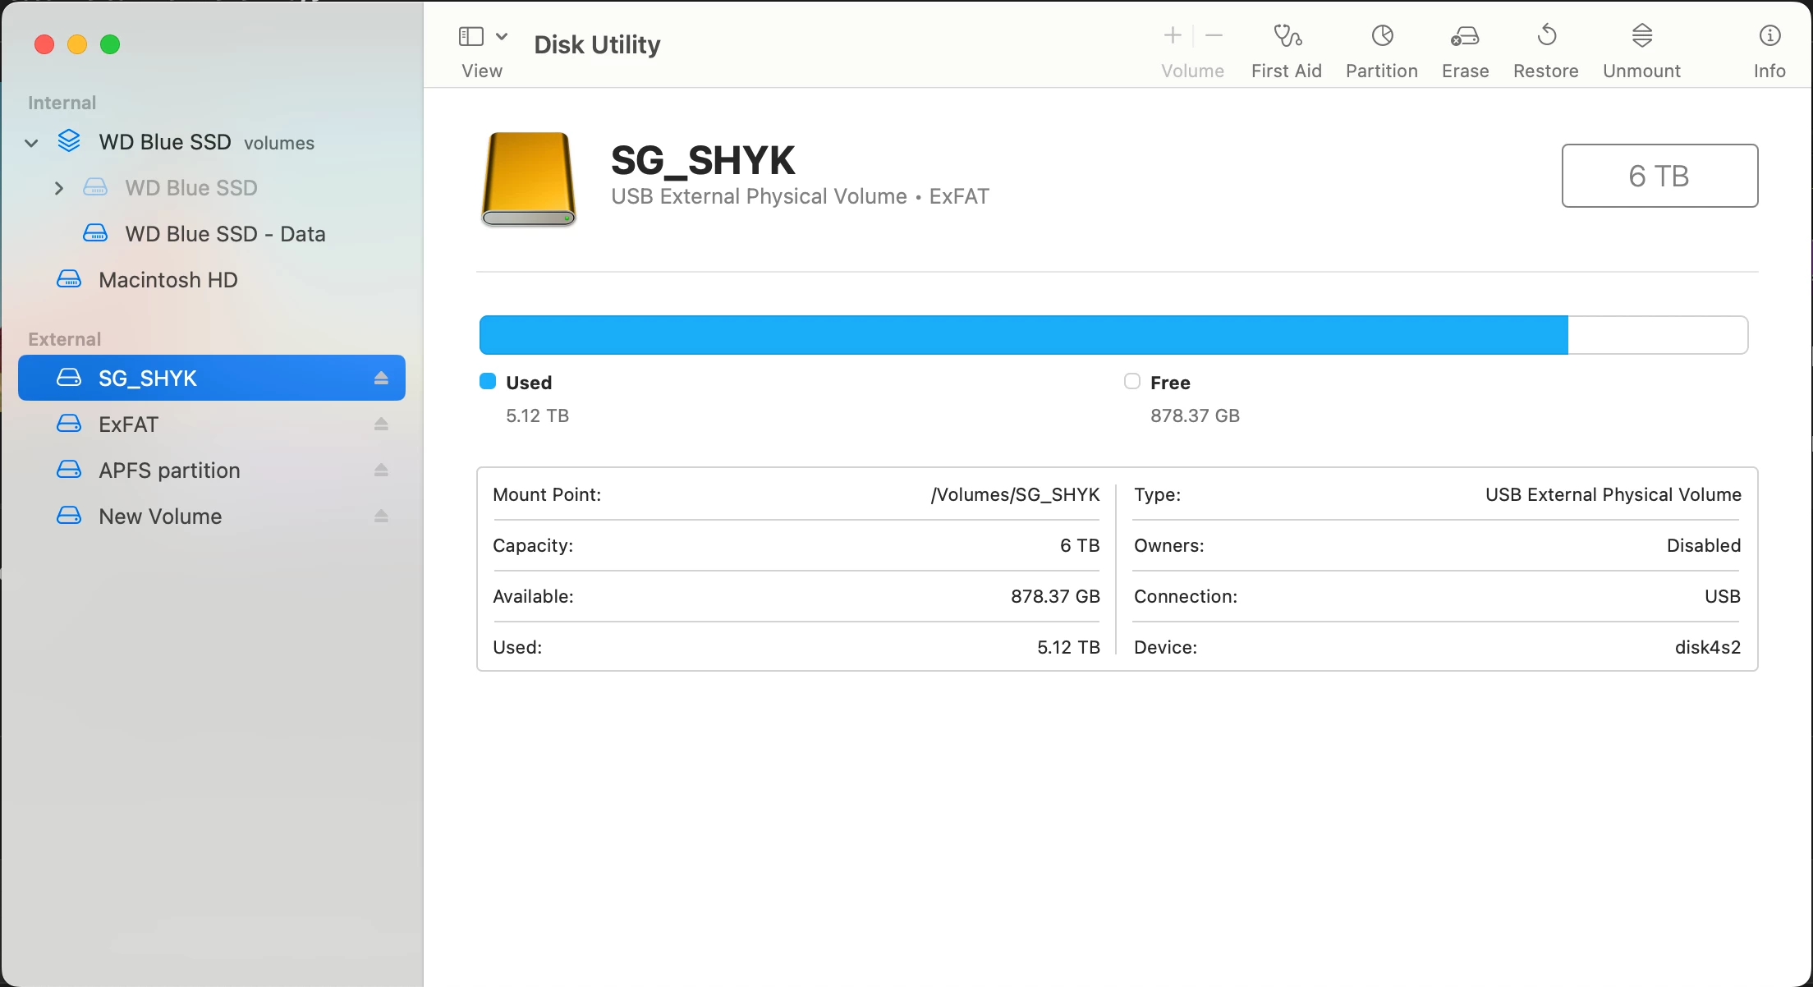Click the blue used-space storage bar

(x=1023, y=335)
